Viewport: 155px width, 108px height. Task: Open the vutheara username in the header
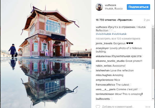pos(110,5)
